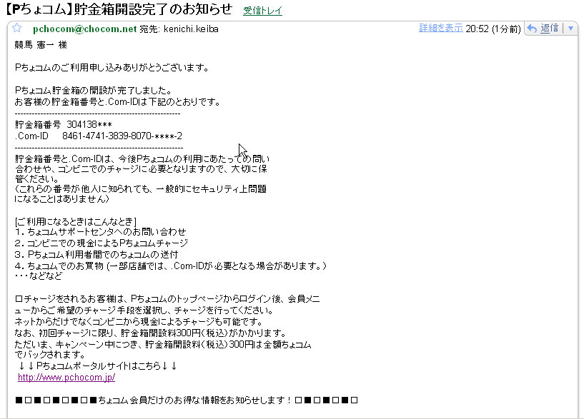The height and width of the screenshot is (419, 584).
Task: Click the line Pちょコムのご利用申し込みありがとうございます
Action: click(112, 68)
